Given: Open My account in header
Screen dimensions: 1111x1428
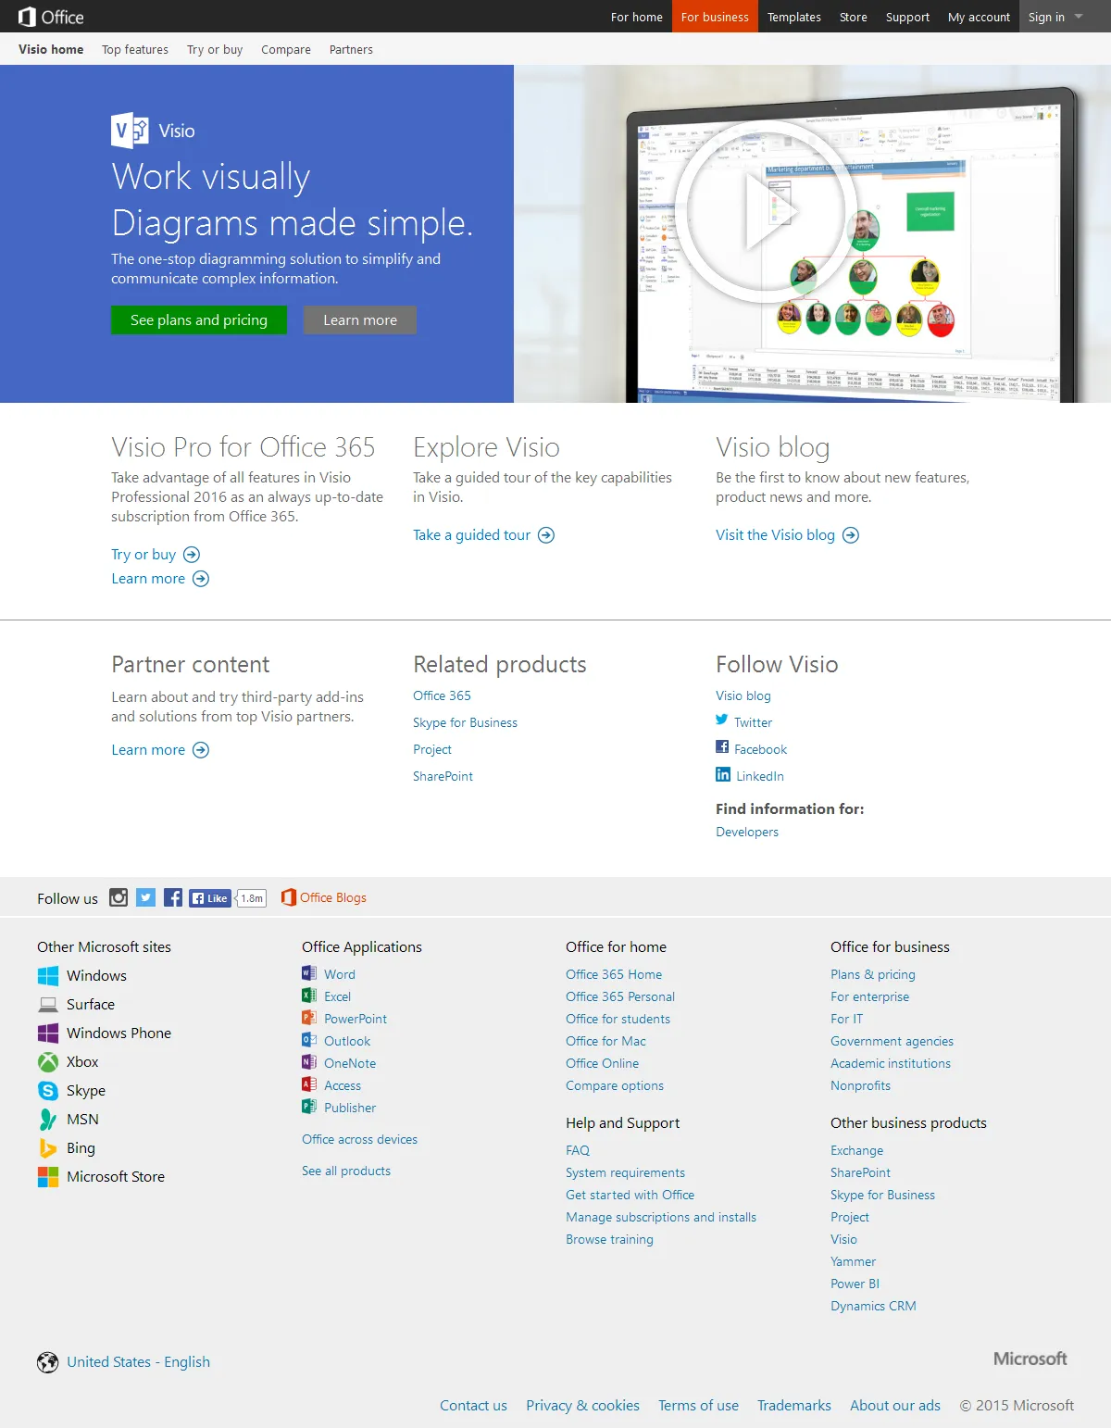Looking at the screenshot, I should 979,17.
